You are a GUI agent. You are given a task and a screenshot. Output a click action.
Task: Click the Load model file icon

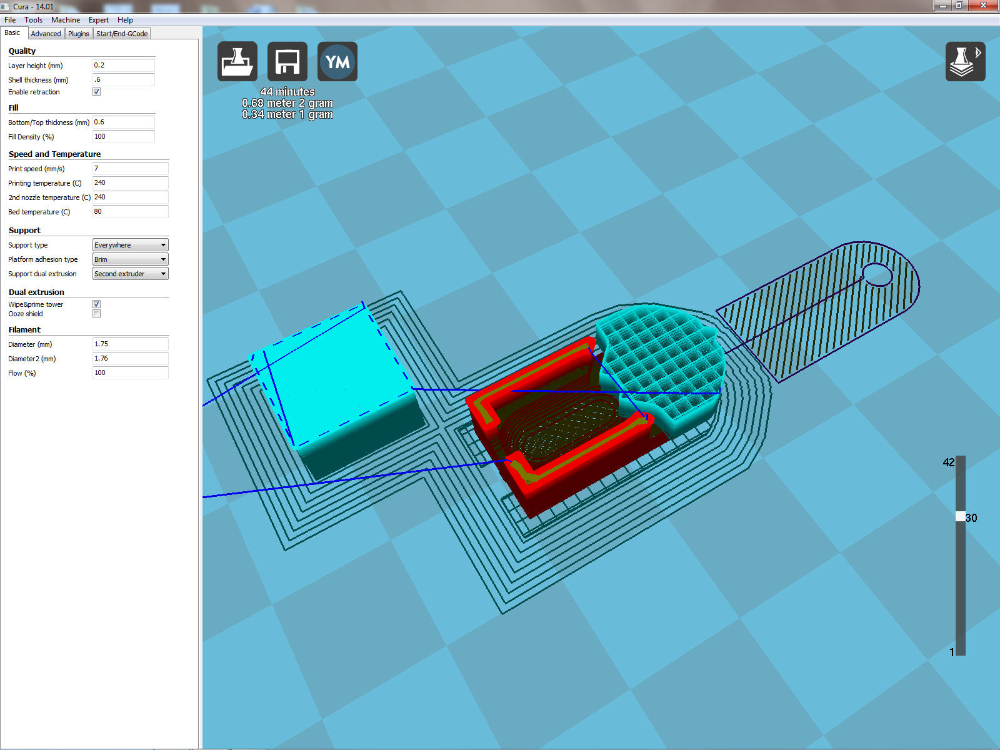pos(237,61)
